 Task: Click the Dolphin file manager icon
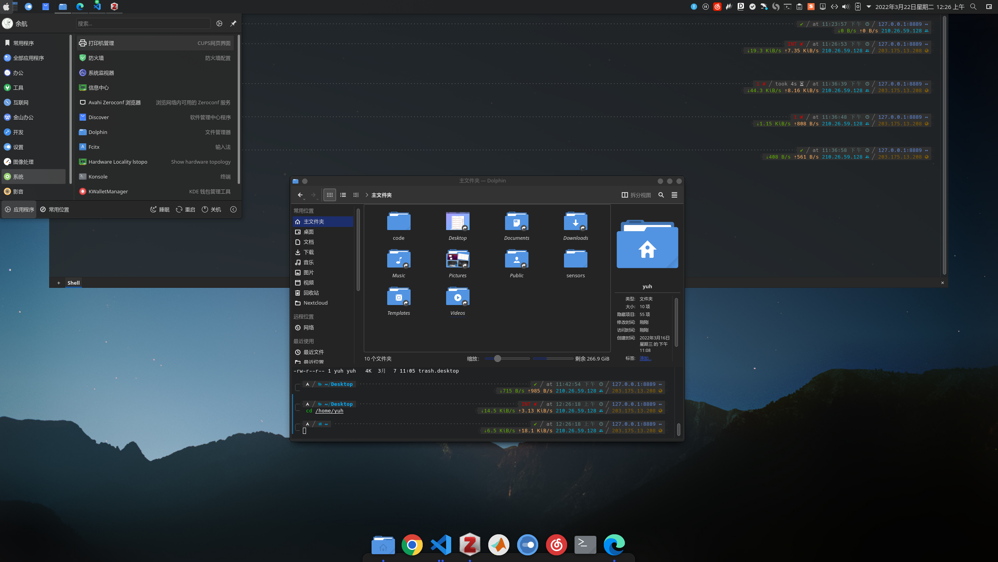(382, 544)
